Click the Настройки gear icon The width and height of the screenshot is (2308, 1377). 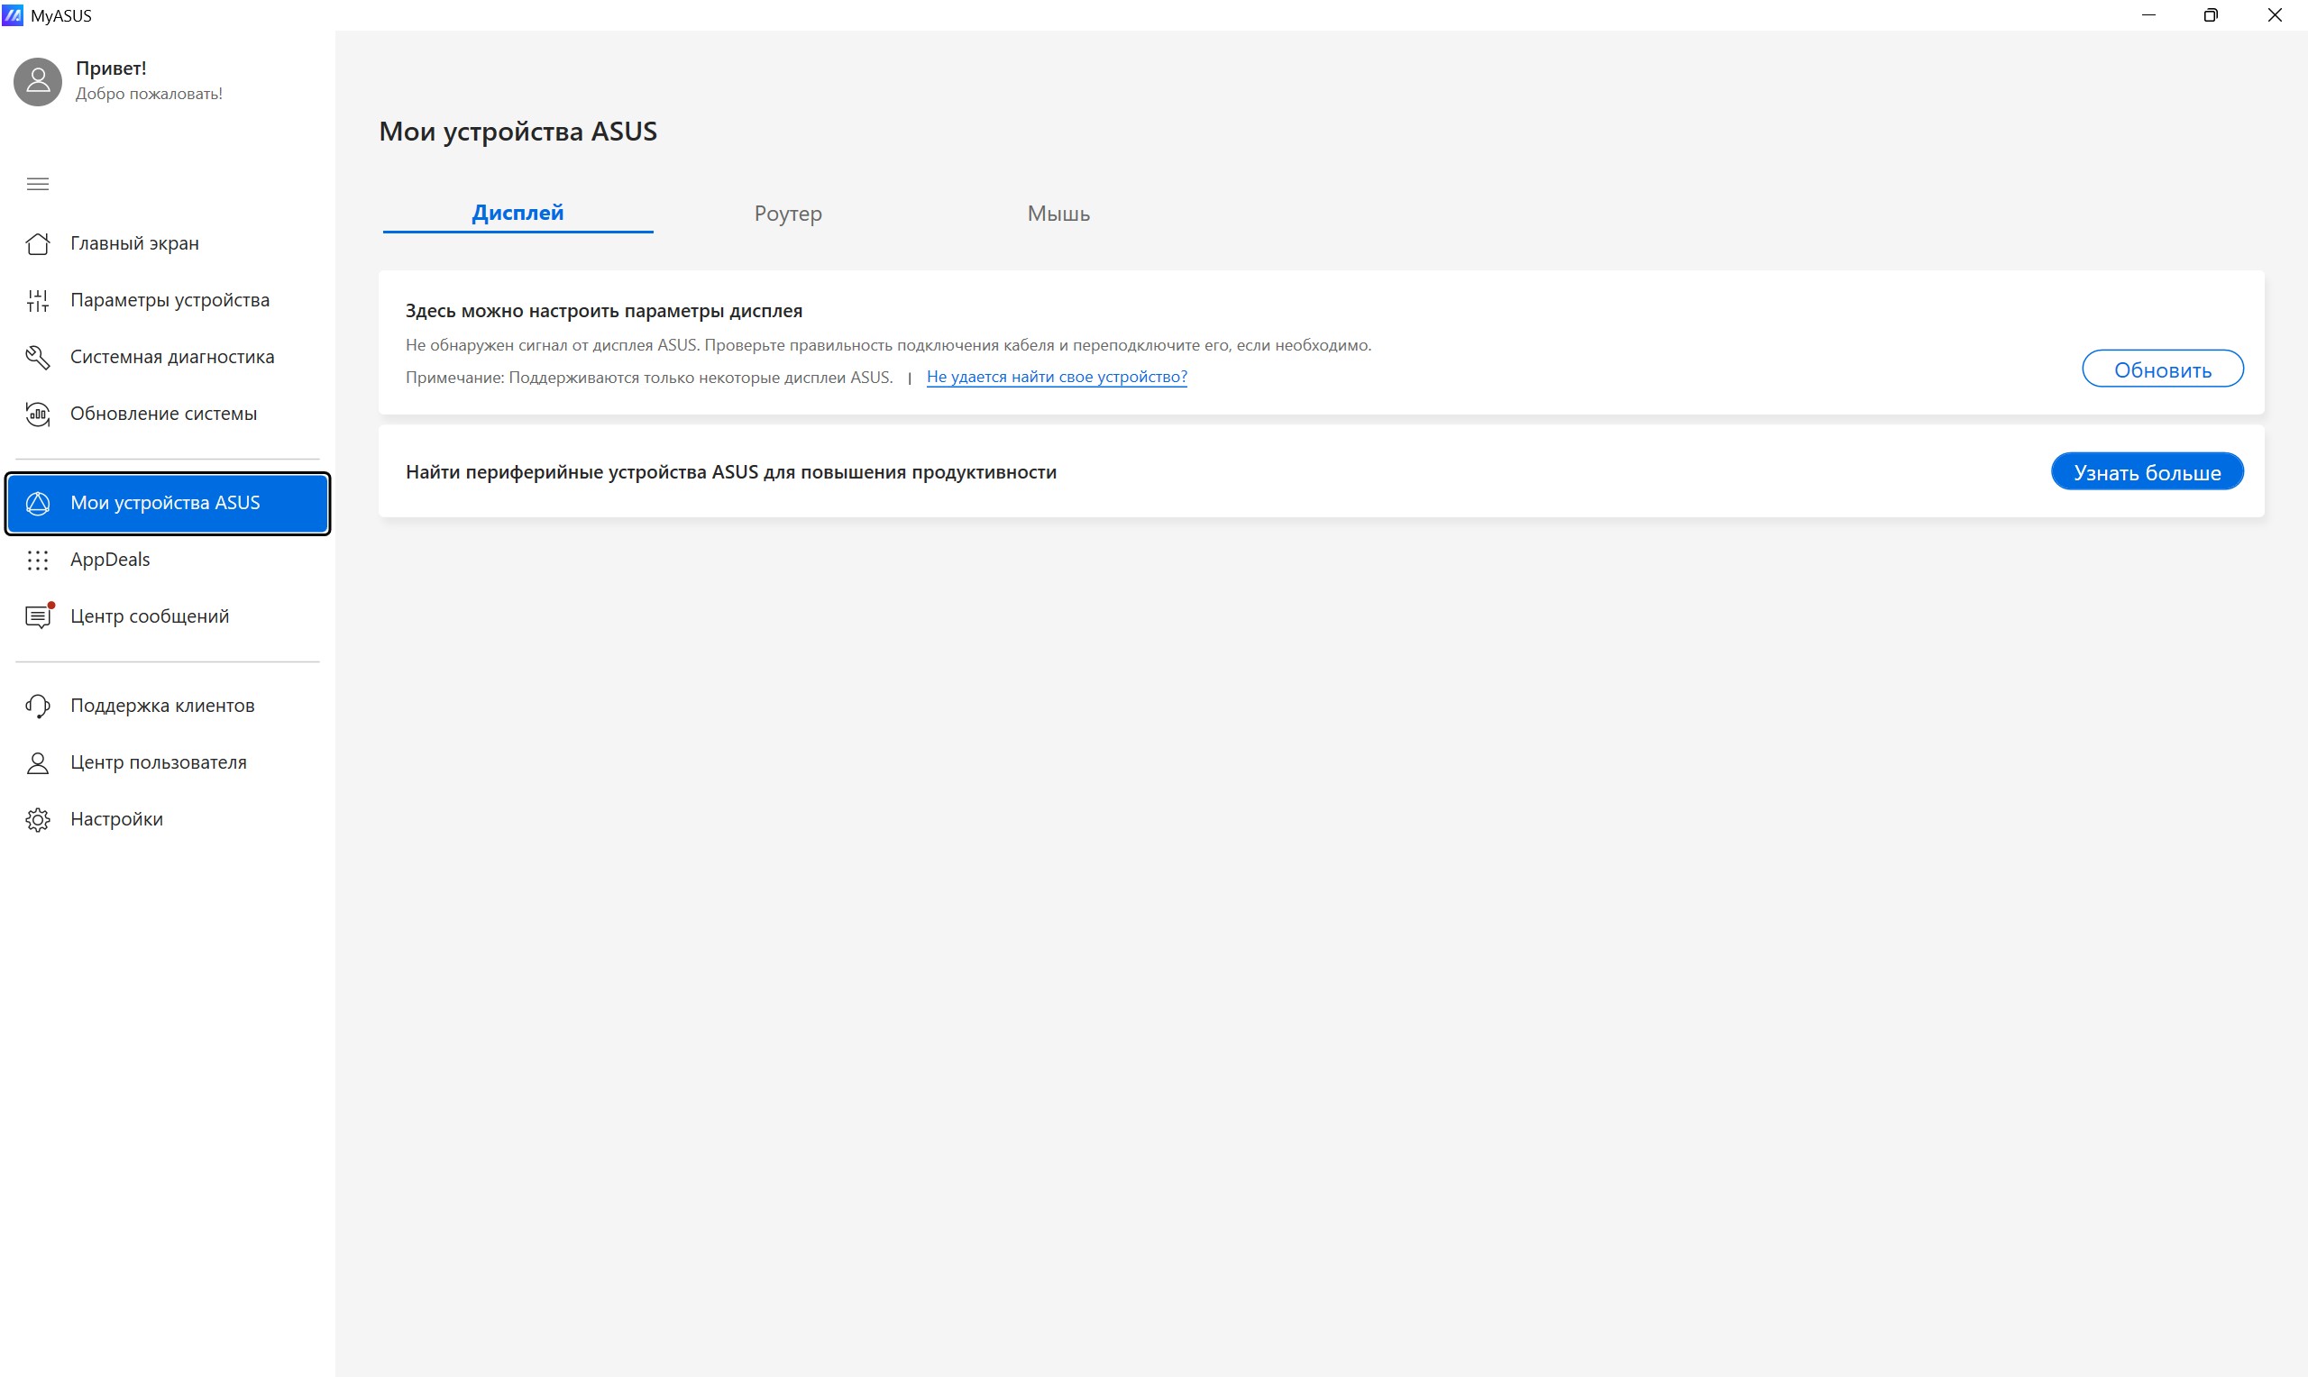click(38, 820)
